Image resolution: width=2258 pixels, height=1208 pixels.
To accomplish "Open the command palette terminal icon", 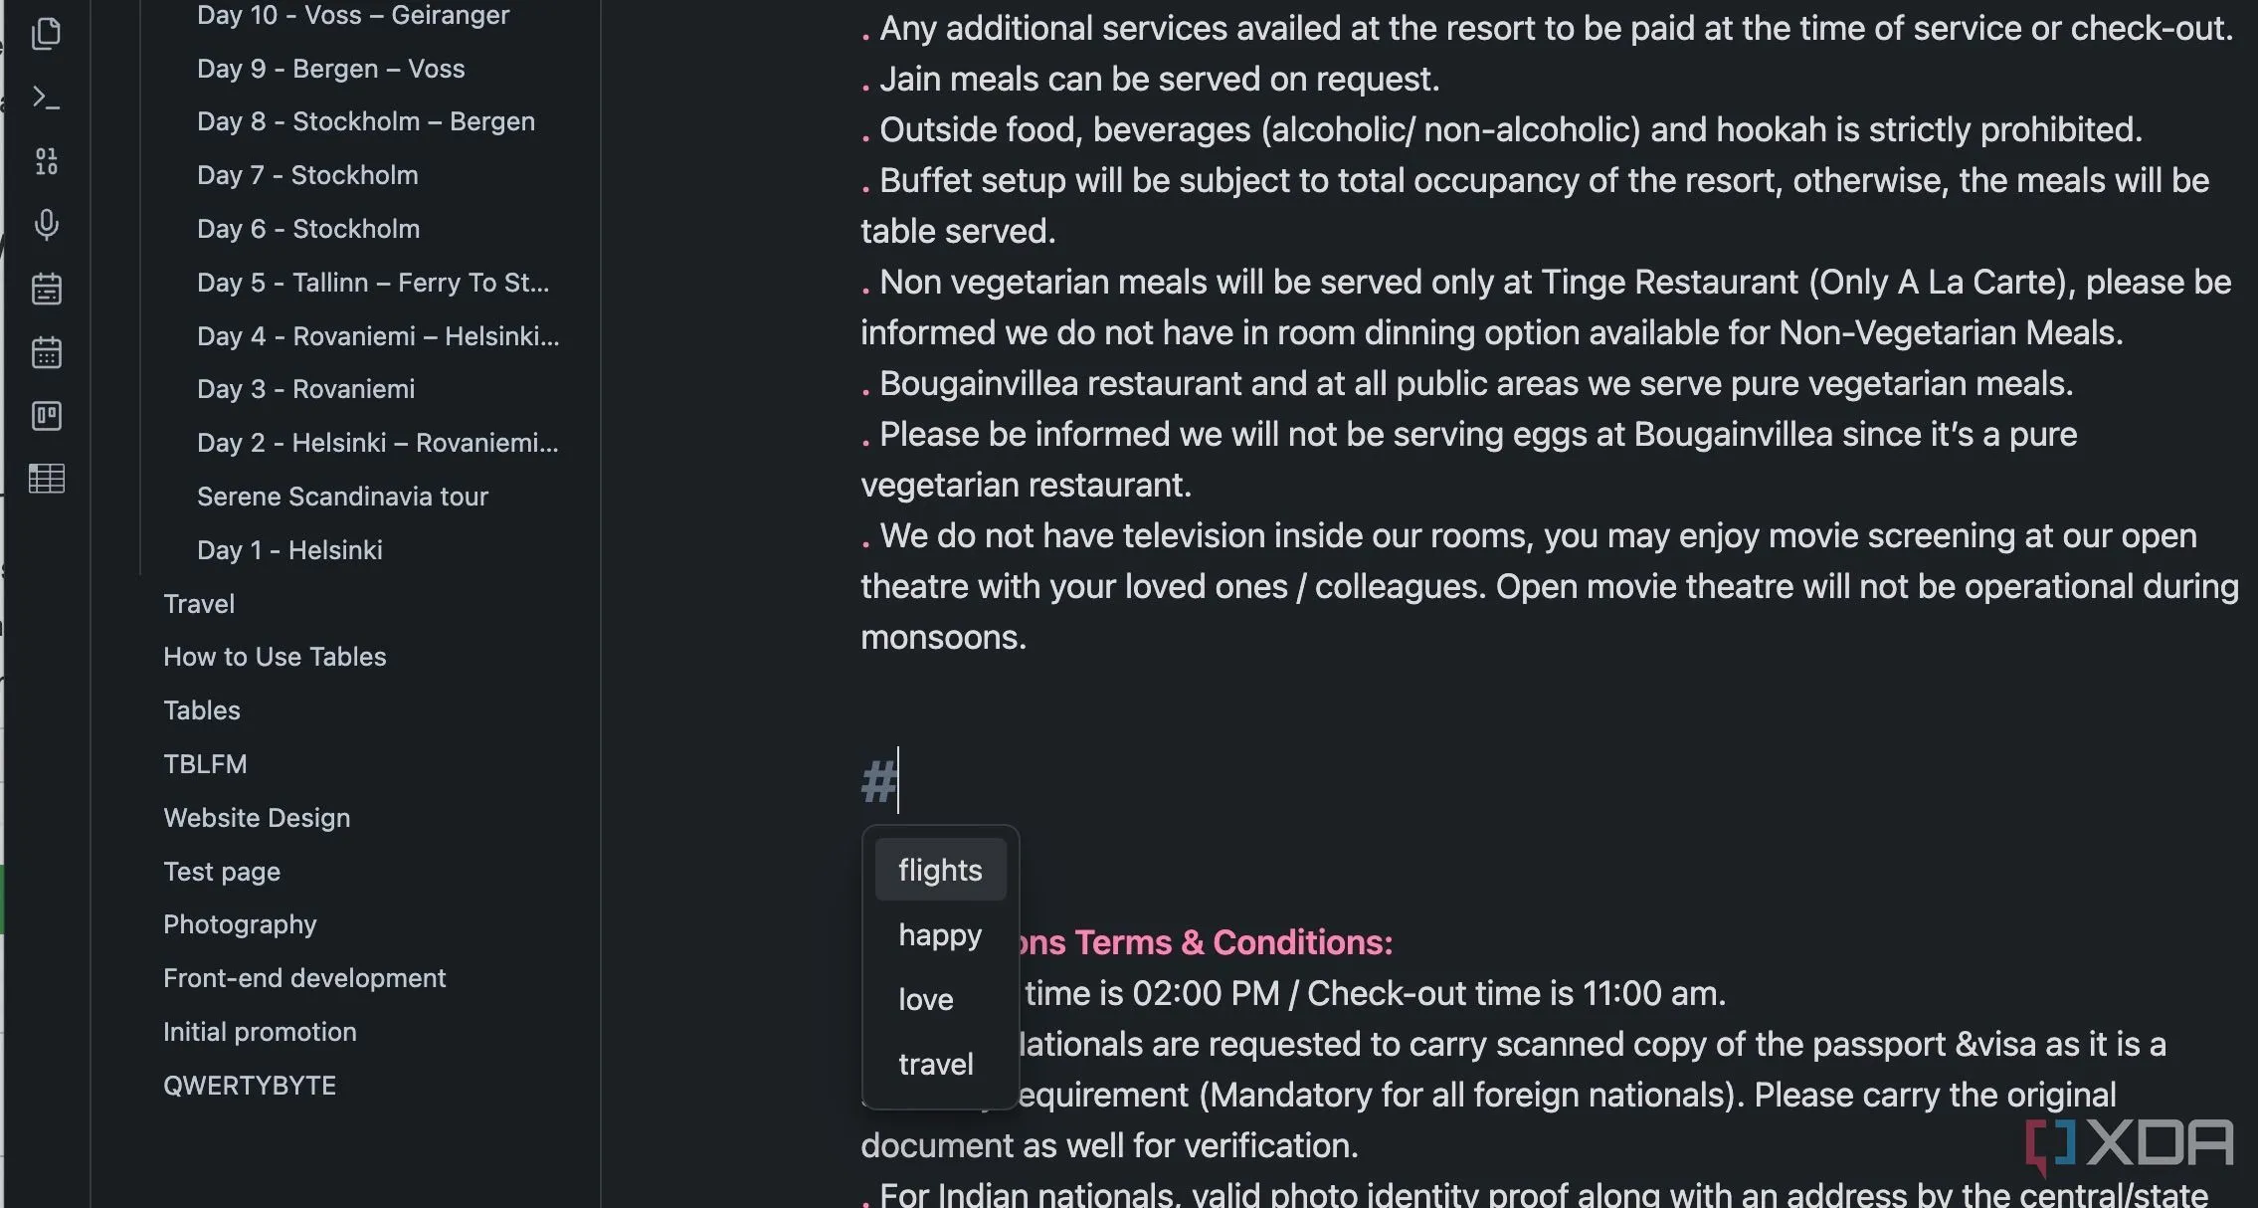I will (46, 98).
